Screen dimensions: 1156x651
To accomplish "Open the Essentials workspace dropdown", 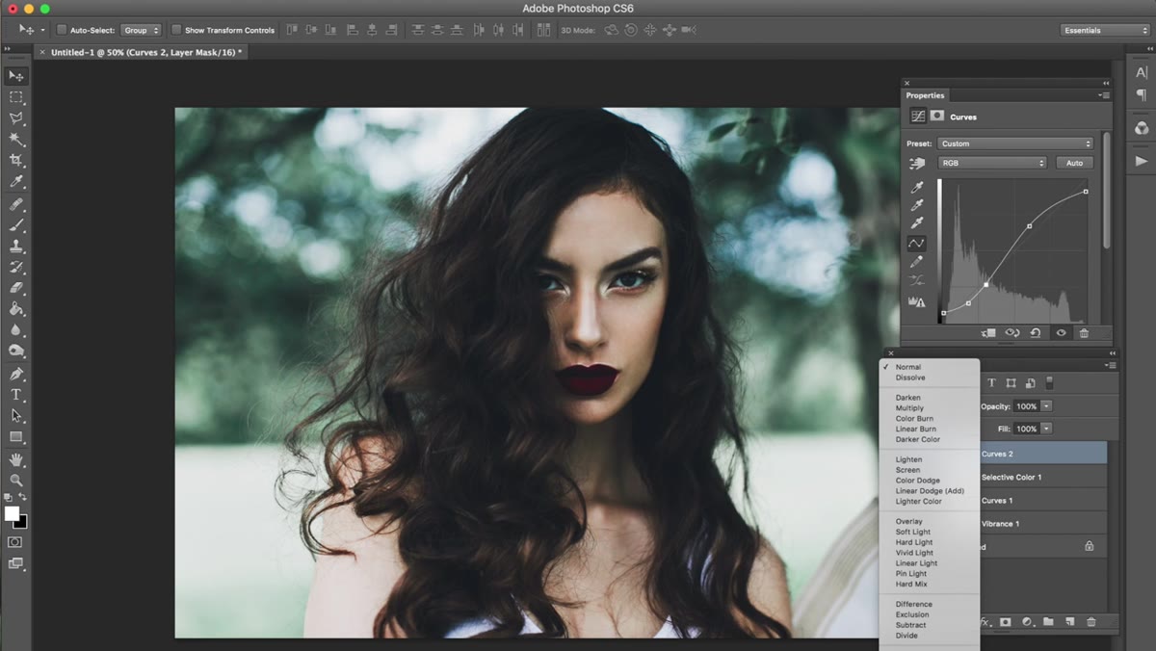I will click(1104, 30).
